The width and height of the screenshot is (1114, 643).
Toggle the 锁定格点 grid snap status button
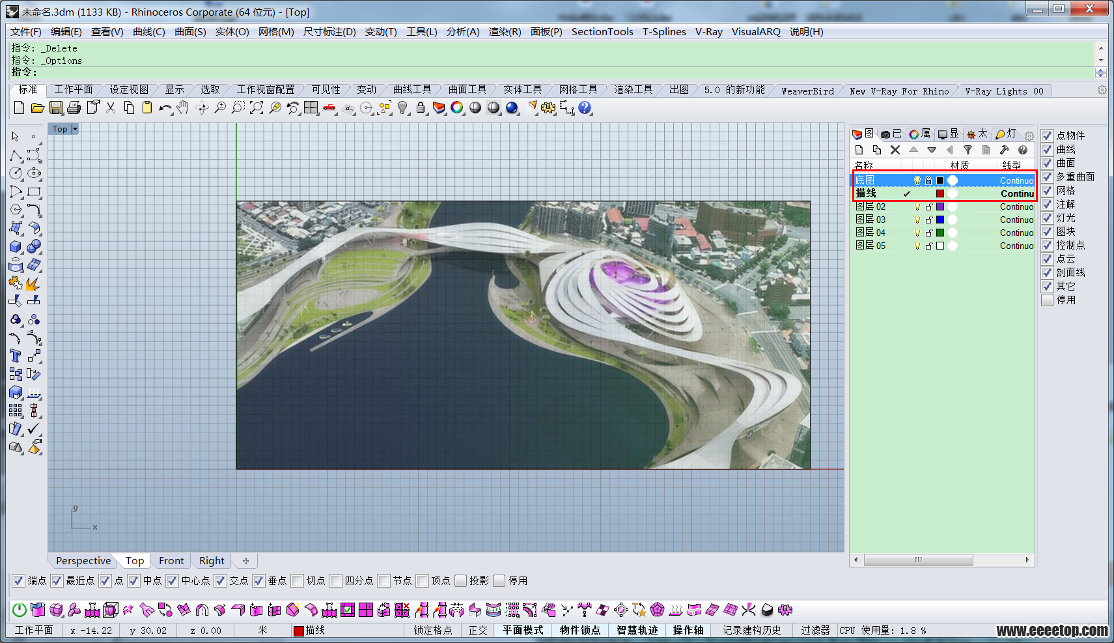coord(433,630)
